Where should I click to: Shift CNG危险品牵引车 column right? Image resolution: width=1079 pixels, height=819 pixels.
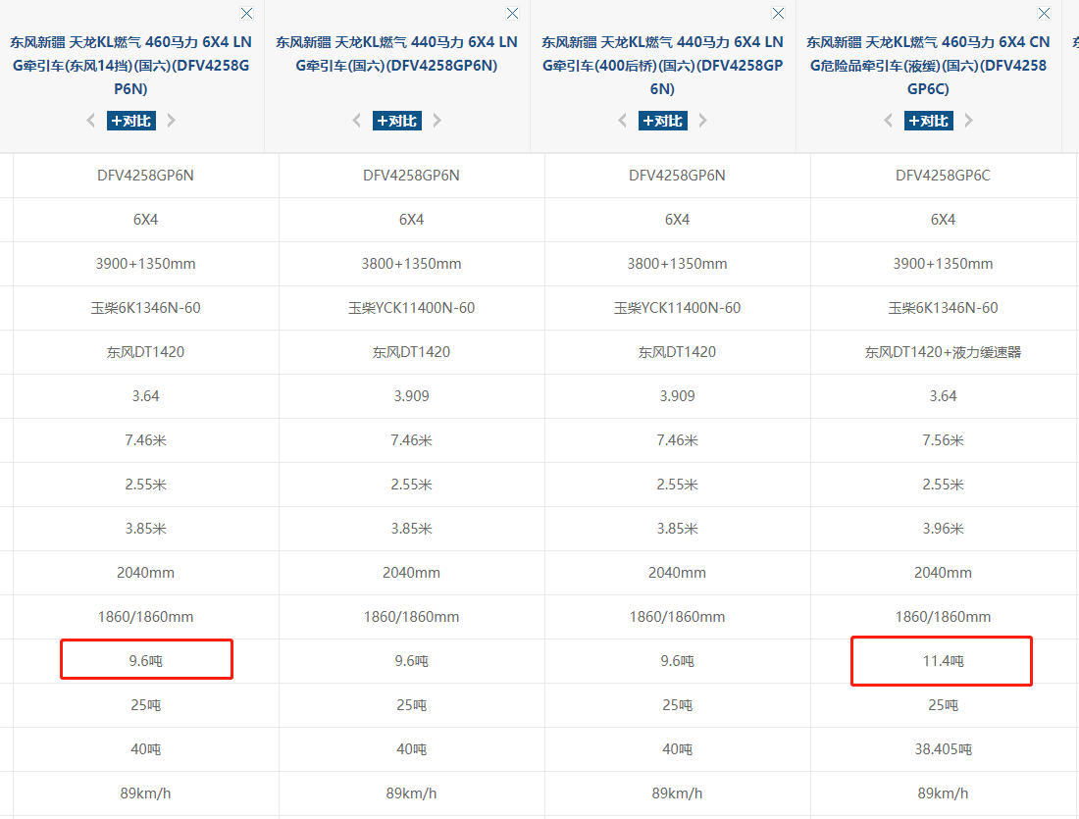point(969,121)
